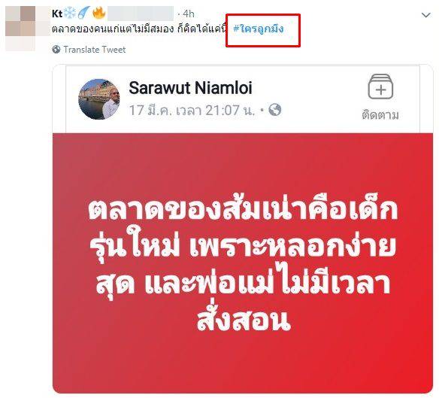Viewport: 439px width, 398px height.
Task: Click the fire emoji in username
Action: point(98,14)
